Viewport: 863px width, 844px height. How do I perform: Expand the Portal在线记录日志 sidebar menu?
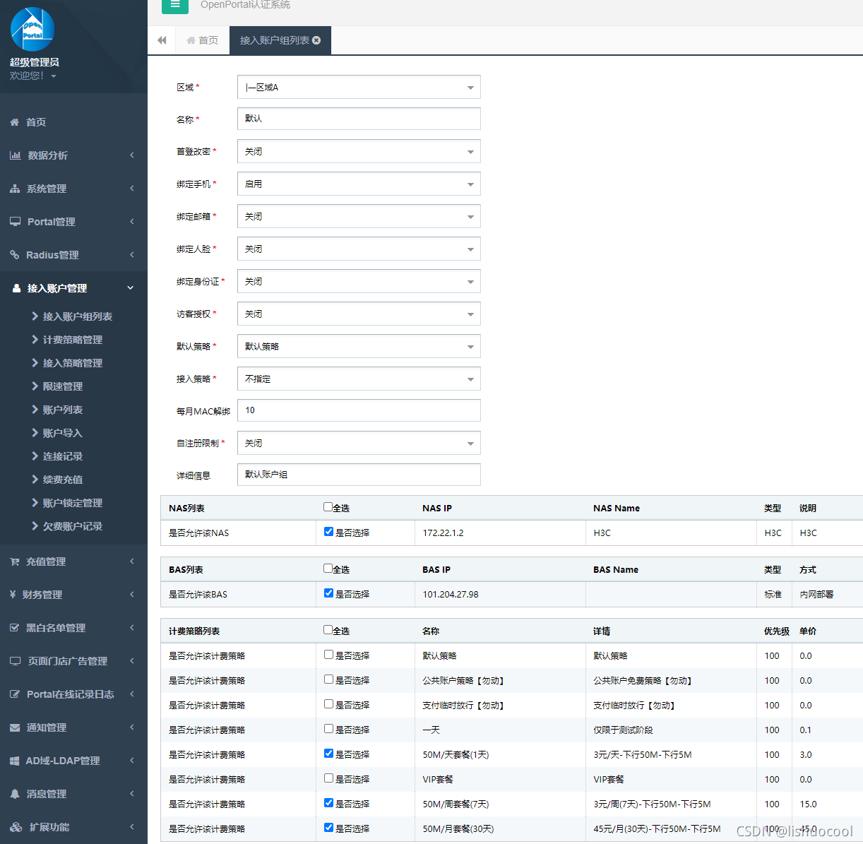[73, 694]
